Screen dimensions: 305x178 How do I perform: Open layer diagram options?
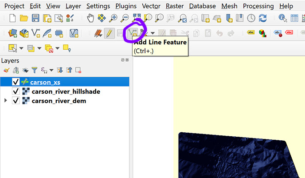click(262, 33)
